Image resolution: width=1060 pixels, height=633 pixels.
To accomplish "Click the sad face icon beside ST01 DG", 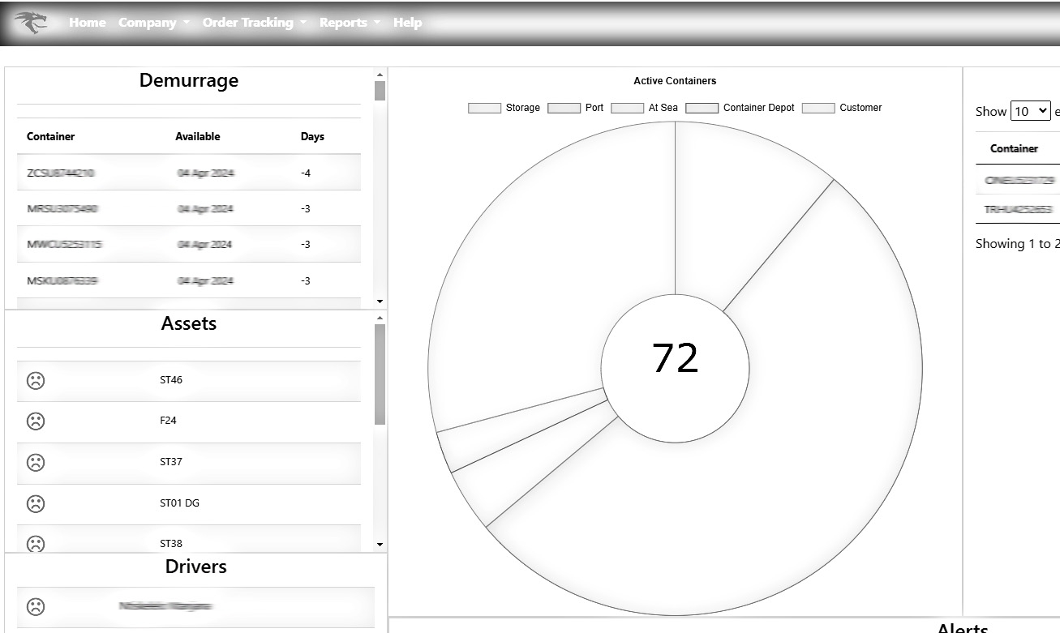I will (x=36, y=503).
